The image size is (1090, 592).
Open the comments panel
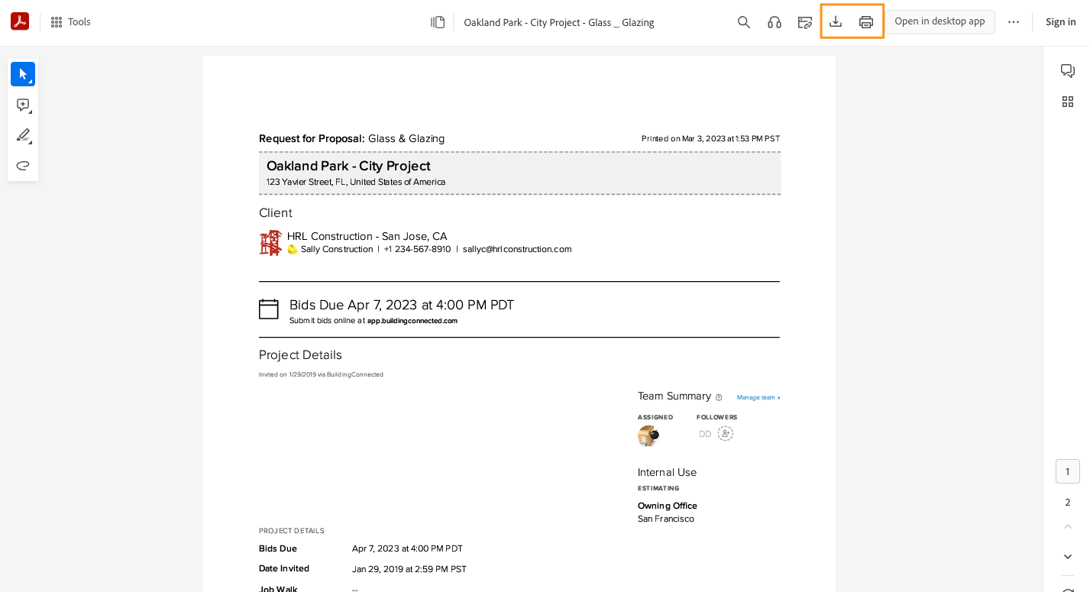(x=1067, y=70)
